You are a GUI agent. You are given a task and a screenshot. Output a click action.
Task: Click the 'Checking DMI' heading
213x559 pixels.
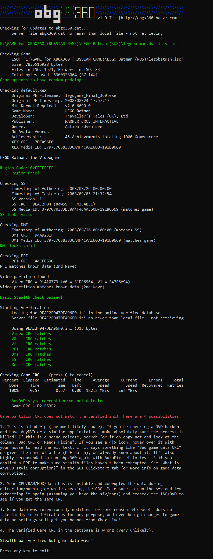click(14, 225)
